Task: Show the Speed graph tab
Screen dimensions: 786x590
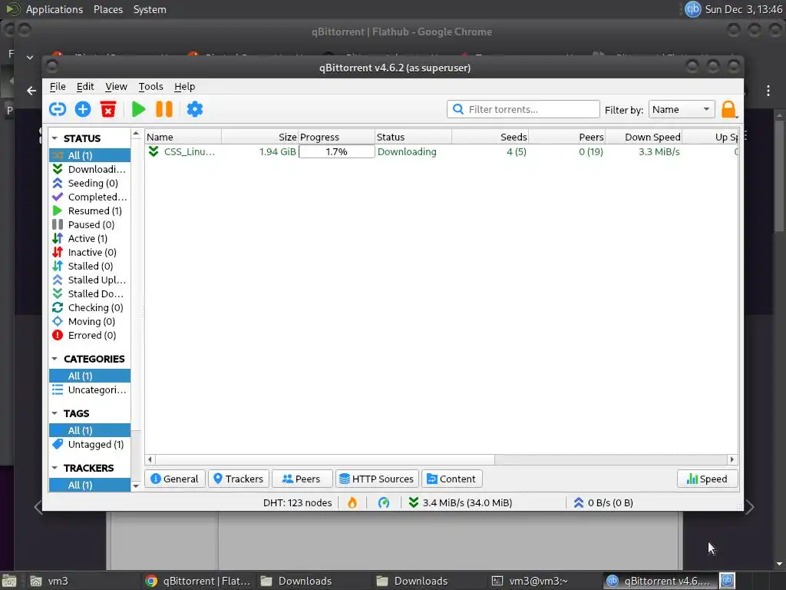Action: pos(707,479)
